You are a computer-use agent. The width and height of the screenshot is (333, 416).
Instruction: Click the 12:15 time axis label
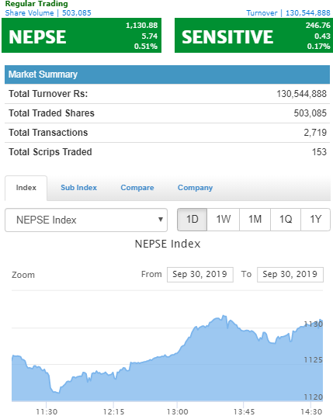(113, 411)
